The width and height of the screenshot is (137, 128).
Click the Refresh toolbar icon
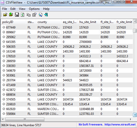(23, 15)
